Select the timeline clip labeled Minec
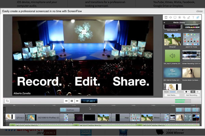Viewport: 205px width, 136px height. (150, 118)
